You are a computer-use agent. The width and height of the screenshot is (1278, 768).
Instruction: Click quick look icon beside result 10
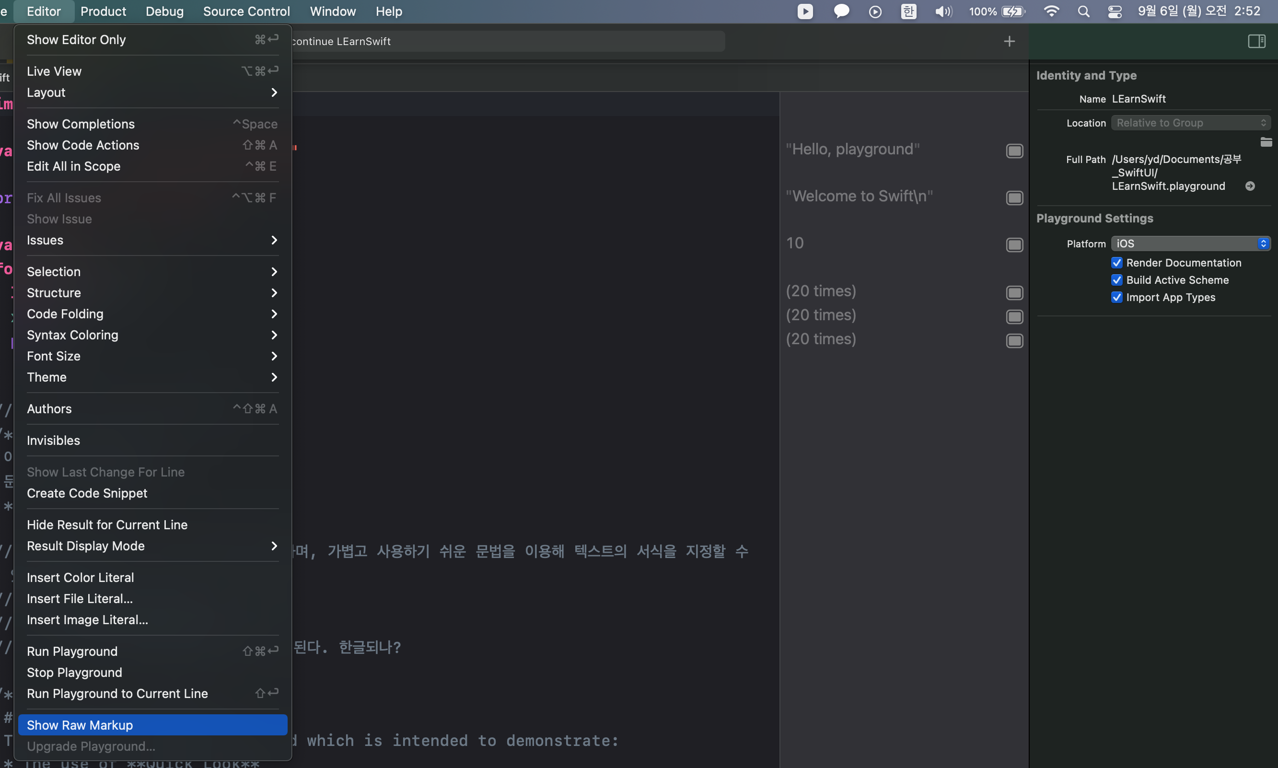(1014, 245)
